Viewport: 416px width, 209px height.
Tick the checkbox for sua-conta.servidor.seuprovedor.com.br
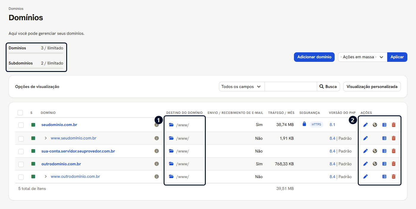[x=21, y=152]
